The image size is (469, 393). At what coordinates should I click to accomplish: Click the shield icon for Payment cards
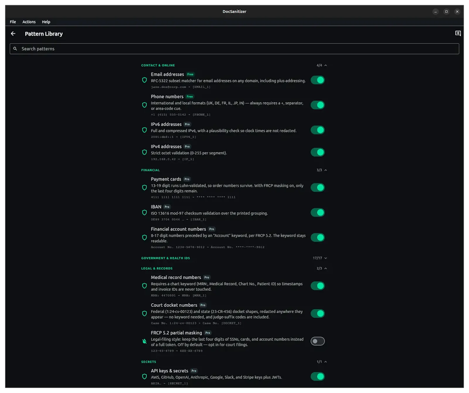tap(144, 188)
